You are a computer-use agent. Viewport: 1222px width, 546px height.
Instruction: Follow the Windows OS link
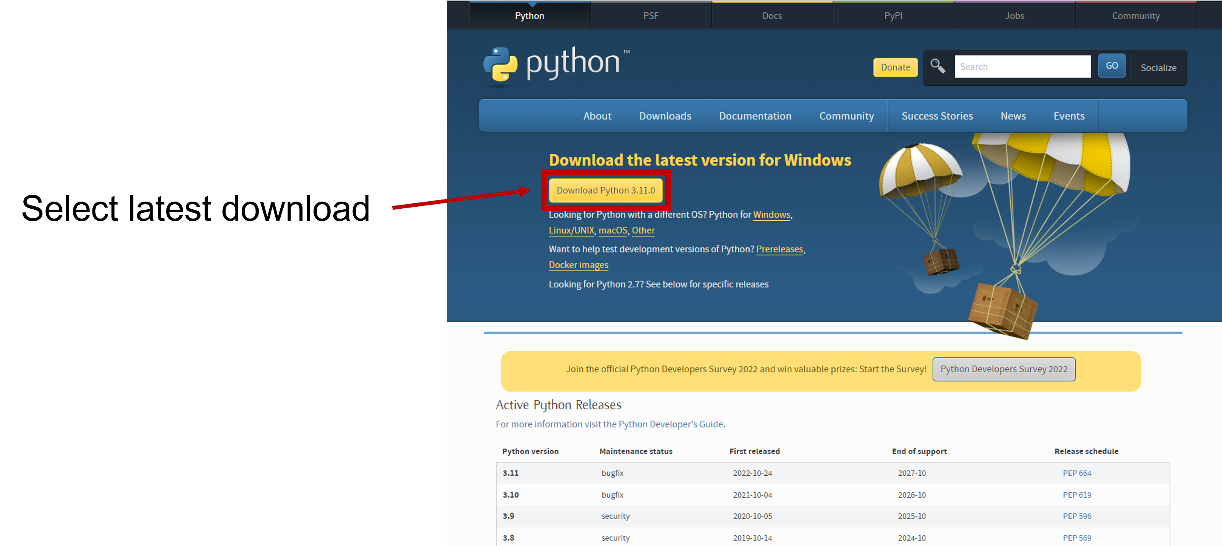tap(771, 215)
